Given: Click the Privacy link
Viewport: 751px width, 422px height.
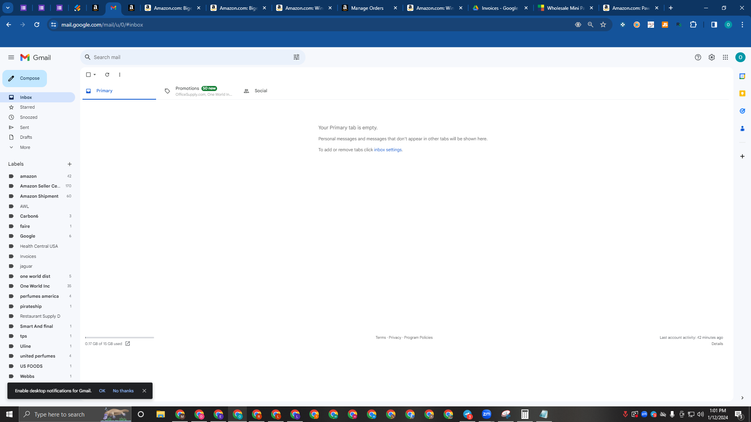Looking at the screenshot, I should pyautogui.click(x=395, y=338).
